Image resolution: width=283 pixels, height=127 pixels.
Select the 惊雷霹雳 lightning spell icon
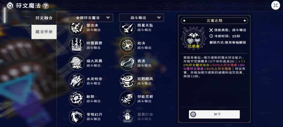pos(77,45)
